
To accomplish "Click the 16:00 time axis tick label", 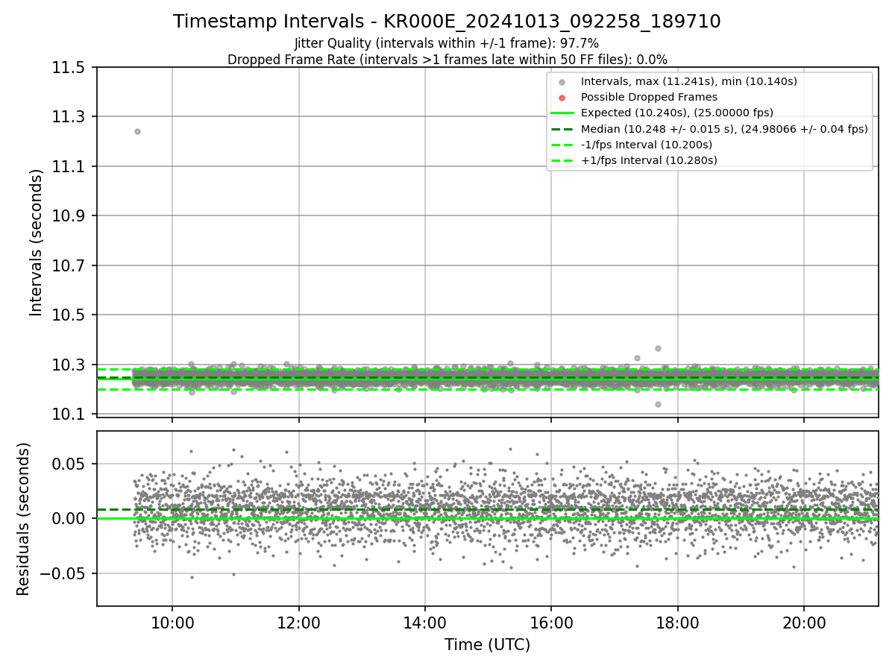I will coord(551,624).
